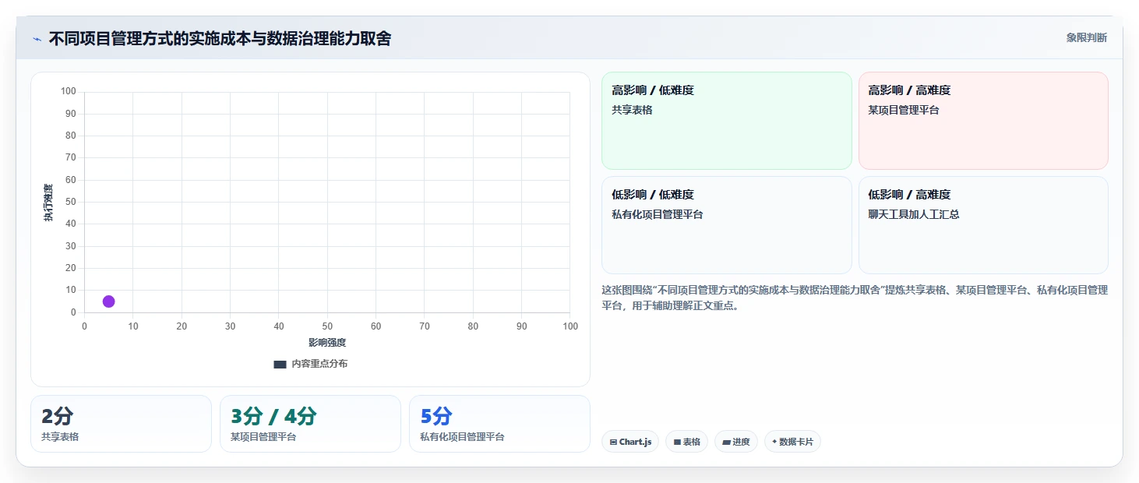
Task: Click the 某项目管理平台 text in red card
Action: tap(904, 110)
